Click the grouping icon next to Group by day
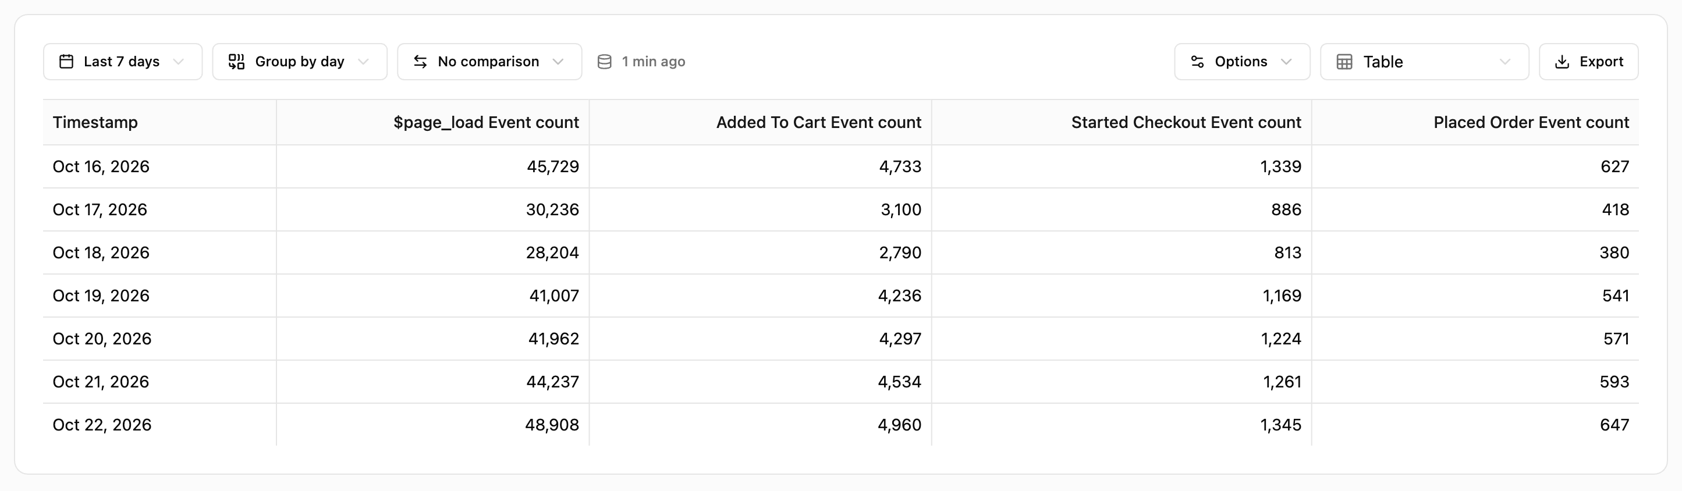Screen dimensions: 1682x491 [x=236, y=62]
